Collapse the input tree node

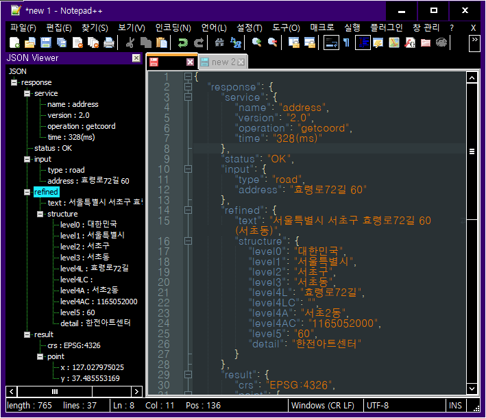tap(27, 159)
